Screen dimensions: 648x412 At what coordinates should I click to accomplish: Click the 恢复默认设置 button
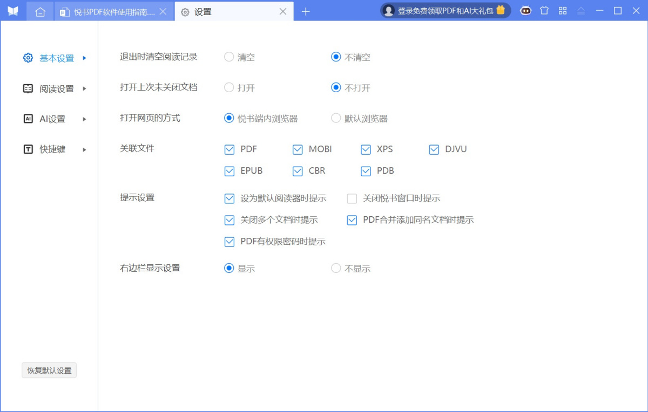click(49, 370)
